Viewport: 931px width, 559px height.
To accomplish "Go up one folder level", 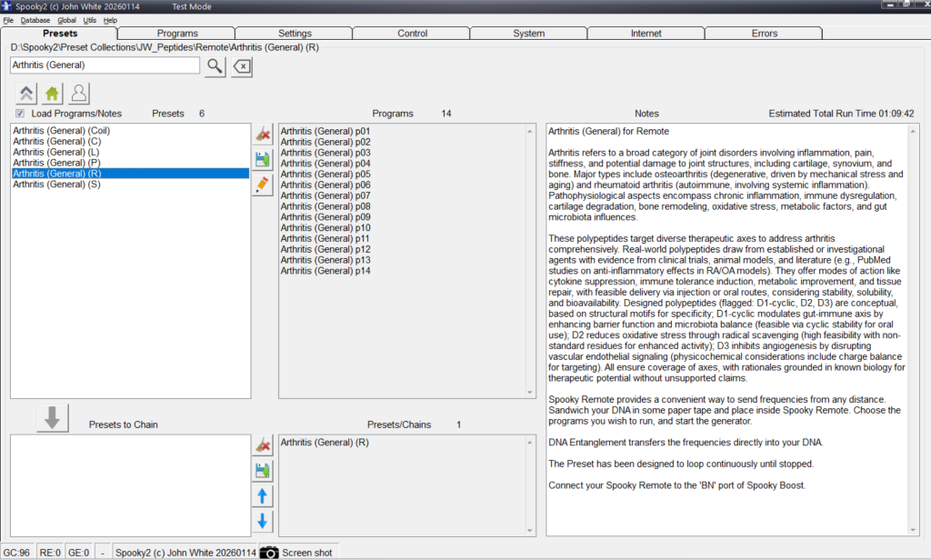I will click(x=26, y=93).
